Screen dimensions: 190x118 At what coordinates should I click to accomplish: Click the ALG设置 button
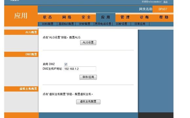[88, 42]
